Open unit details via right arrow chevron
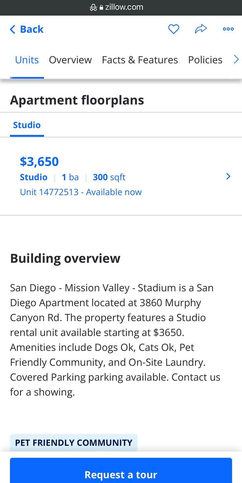This screenshot has height=483, width=242. [228, 176]
